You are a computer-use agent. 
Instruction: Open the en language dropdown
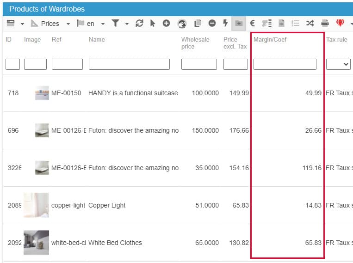91,24
